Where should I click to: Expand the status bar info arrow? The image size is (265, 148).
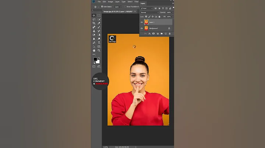click(x=136, y=147)
